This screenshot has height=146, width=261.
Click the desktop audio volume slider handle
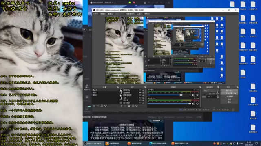pos(181,95)
